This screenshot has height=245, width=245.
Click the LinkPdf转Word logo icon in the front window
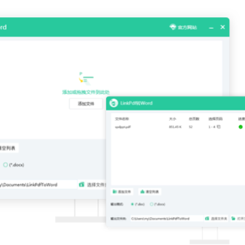tap(114, 103)
